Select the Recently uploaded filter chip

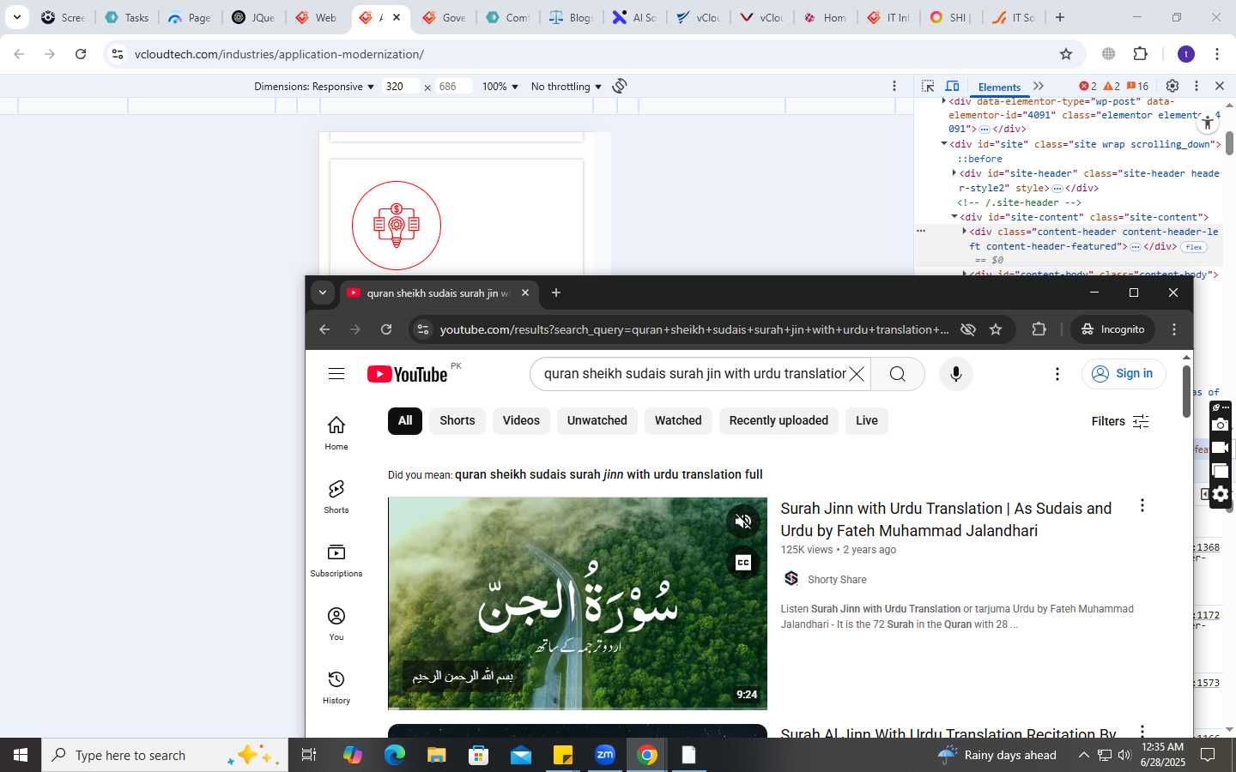coord(779,420)
